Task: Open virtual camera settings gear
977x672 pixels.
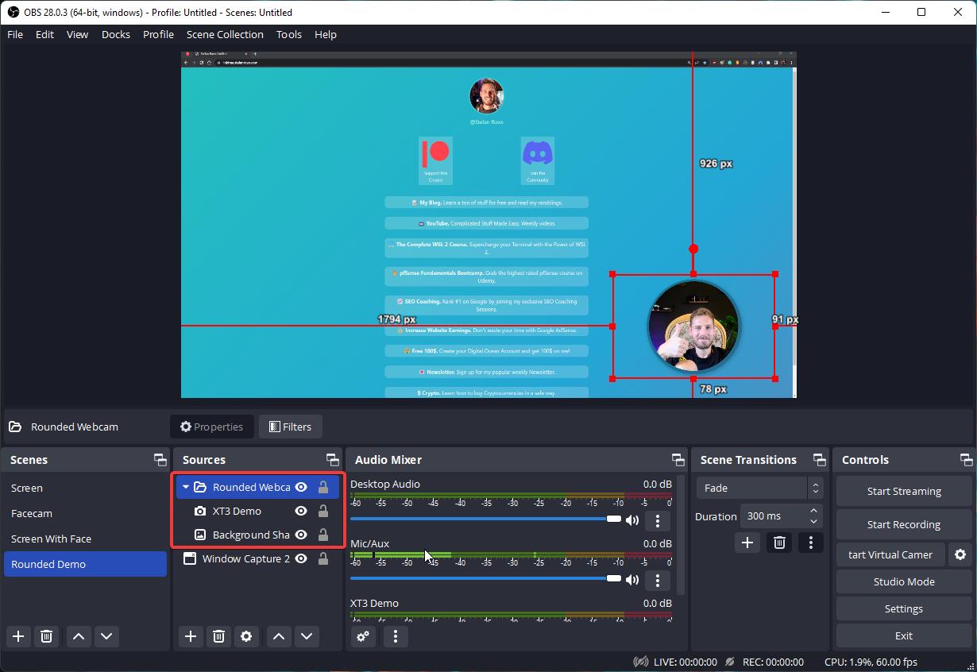Action: click(x=960, y=554)
